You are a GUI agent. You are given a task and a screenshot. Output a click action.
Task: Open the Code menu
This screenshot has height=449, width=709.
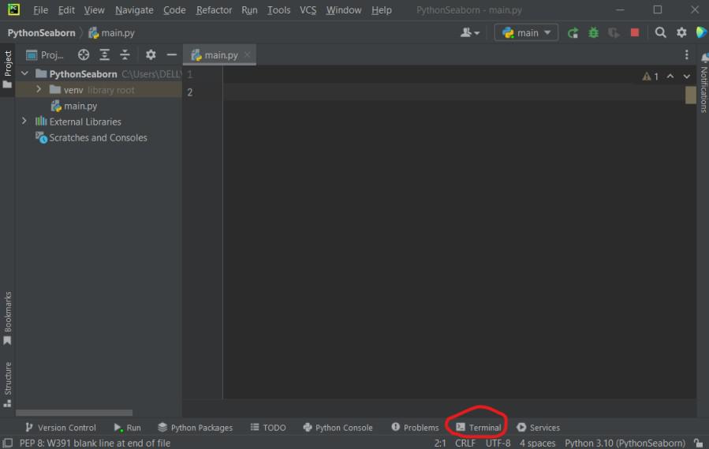tap(174, 10)
